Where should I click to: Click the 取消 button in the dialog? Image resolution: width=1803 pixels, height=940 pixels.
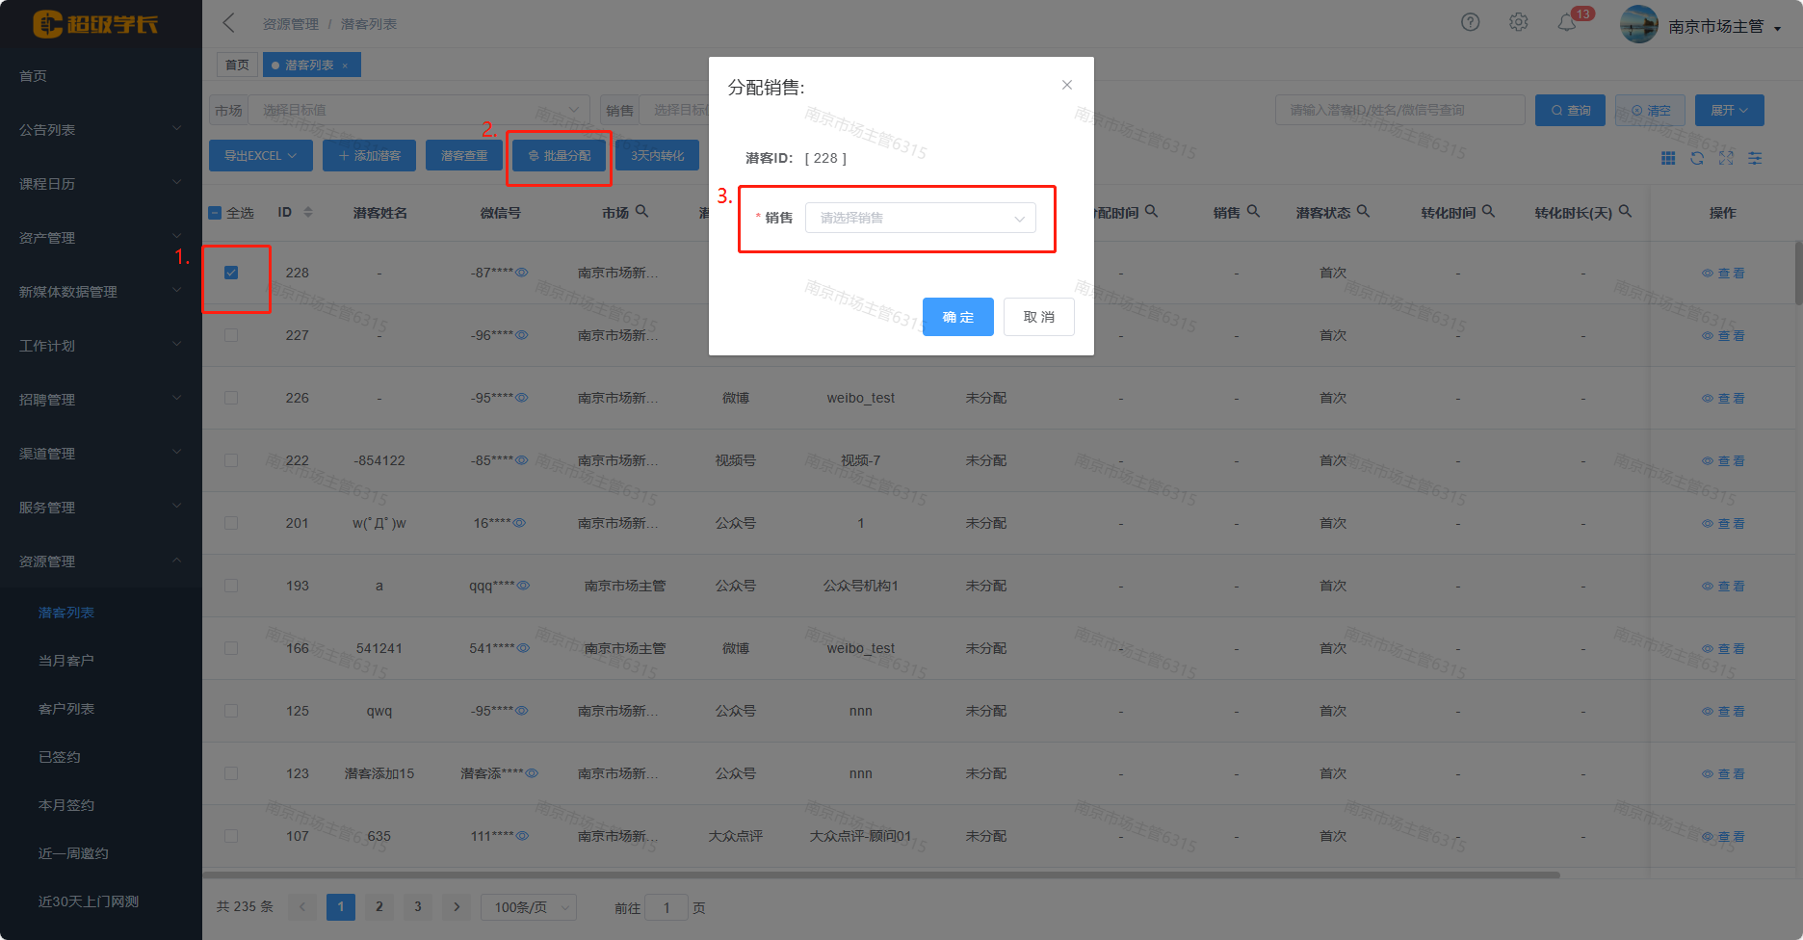point(1038,317)
